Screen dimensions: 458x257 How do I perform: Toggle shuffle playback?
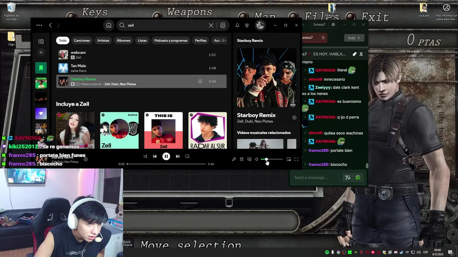coord(145,156)
